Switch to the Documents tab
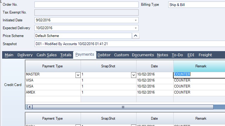225x126 pixels. (x=143, y=55)
